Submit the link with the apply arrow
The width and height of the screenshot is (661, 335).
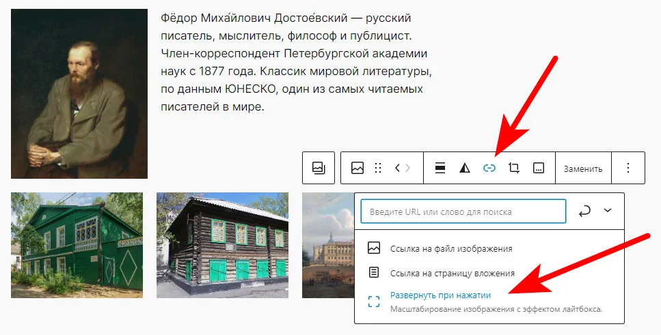(584, 212)
